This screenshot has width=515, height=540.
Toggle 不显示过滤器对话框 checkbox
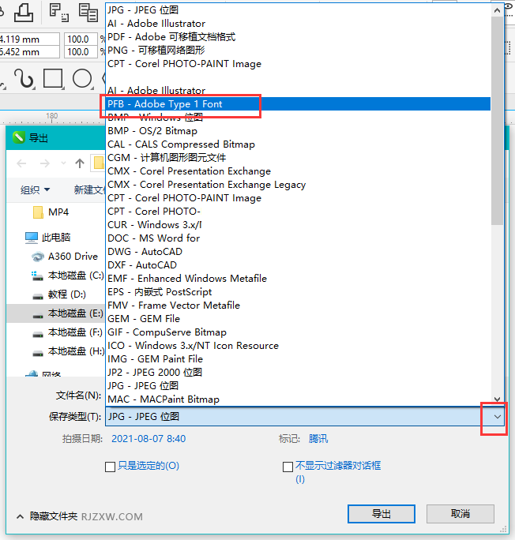(288, 467)
